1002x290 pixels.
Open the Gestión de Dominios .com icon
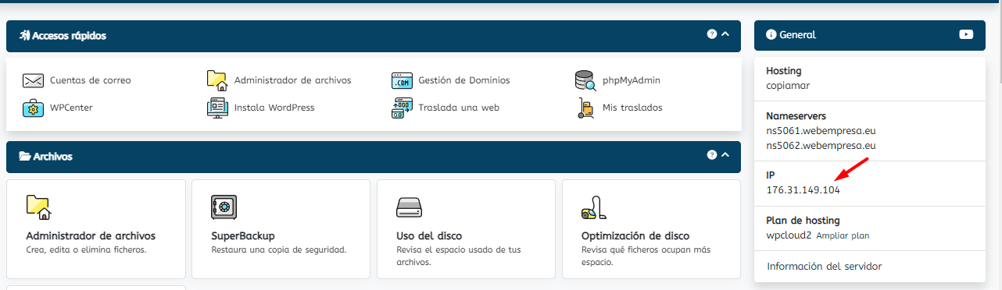click(402, 80)
